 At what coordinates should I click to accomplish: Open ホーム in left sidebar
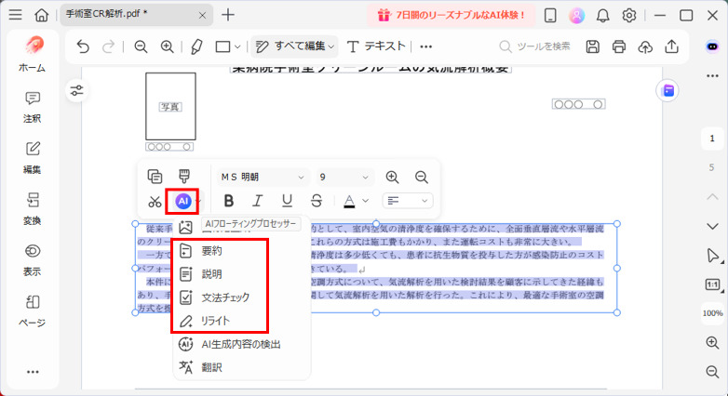coord(32,55)
